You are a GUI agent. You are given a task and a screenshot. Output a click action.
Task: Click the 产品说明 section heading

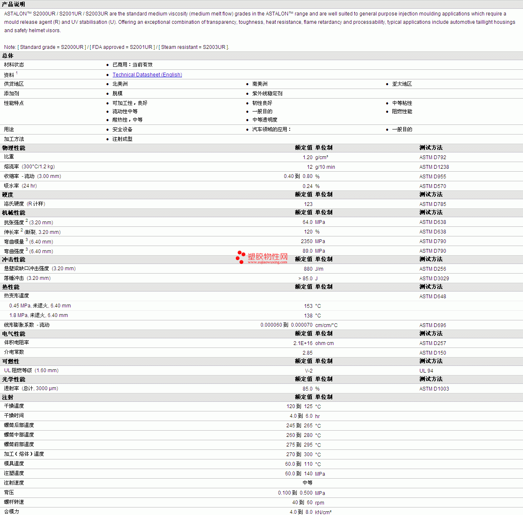coord(13,4)
